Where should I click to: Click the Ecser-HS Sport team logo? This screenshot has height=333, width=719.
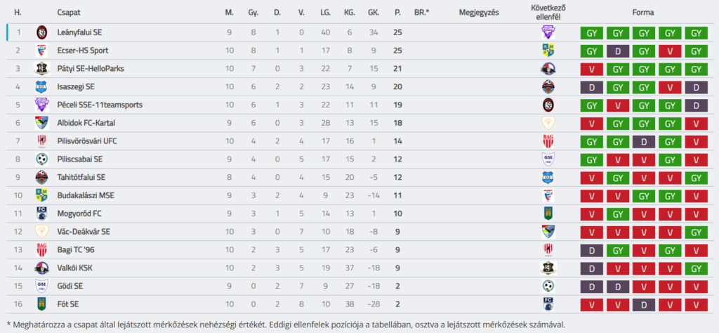[41, 51]
